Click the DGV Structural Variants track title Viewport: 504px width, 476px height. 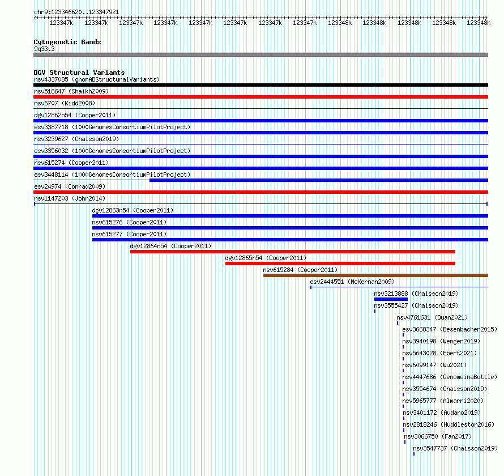(x=79, y=73)
